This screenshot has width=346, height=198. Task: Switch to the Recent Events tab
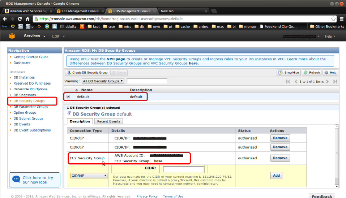pyautogui.click(x=108, y=121)
